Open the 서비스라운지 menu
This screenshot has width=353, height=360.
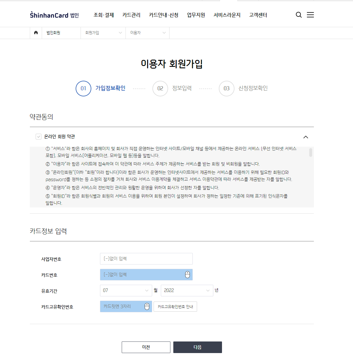click(x=227, y=15)
